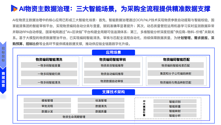Click the 应用场景 header banner
The height and width of the screenshot is (125, 221).
click(113, 52)
